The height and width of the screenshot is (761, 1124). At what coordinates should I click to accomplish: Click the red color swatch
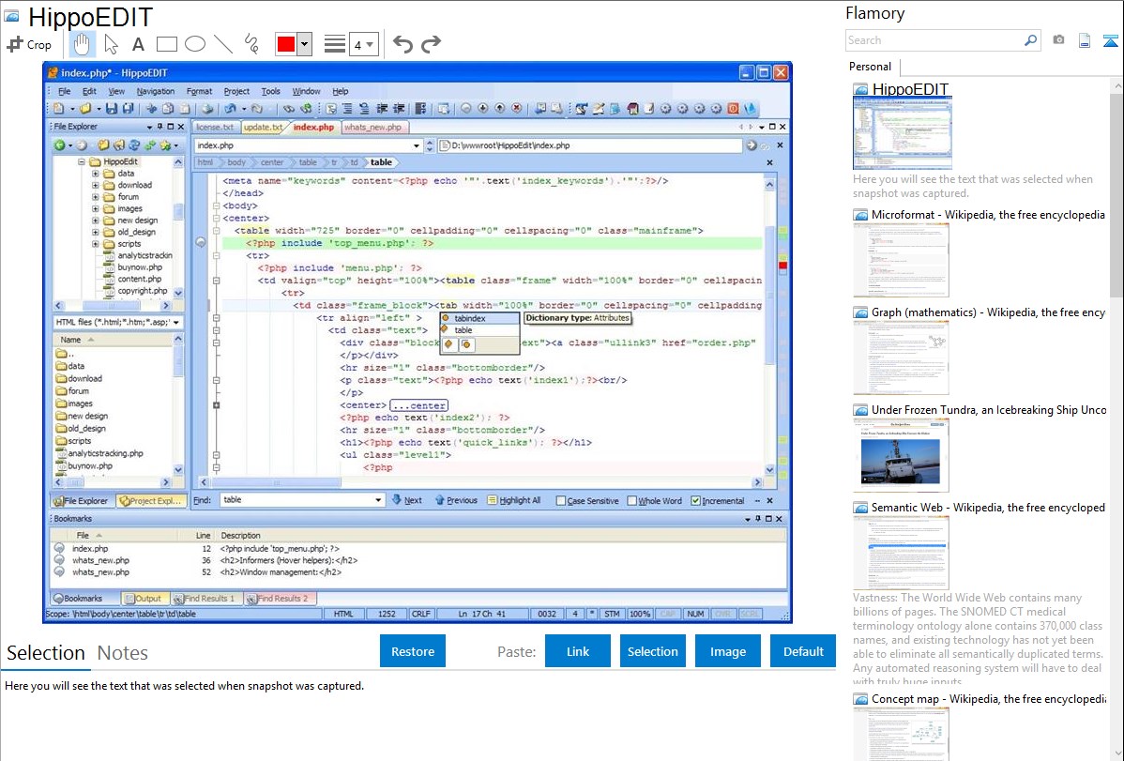click(x=286, y=44)
